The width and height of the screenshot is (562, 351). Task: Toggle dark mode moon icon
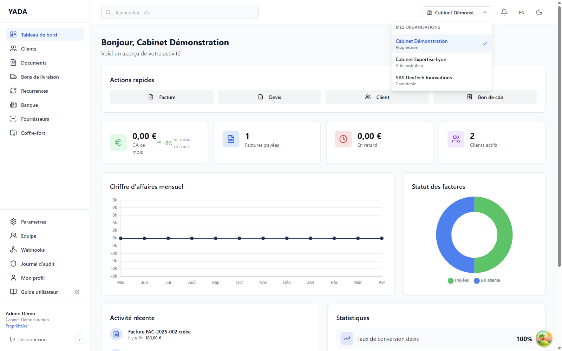coord(539,12)
